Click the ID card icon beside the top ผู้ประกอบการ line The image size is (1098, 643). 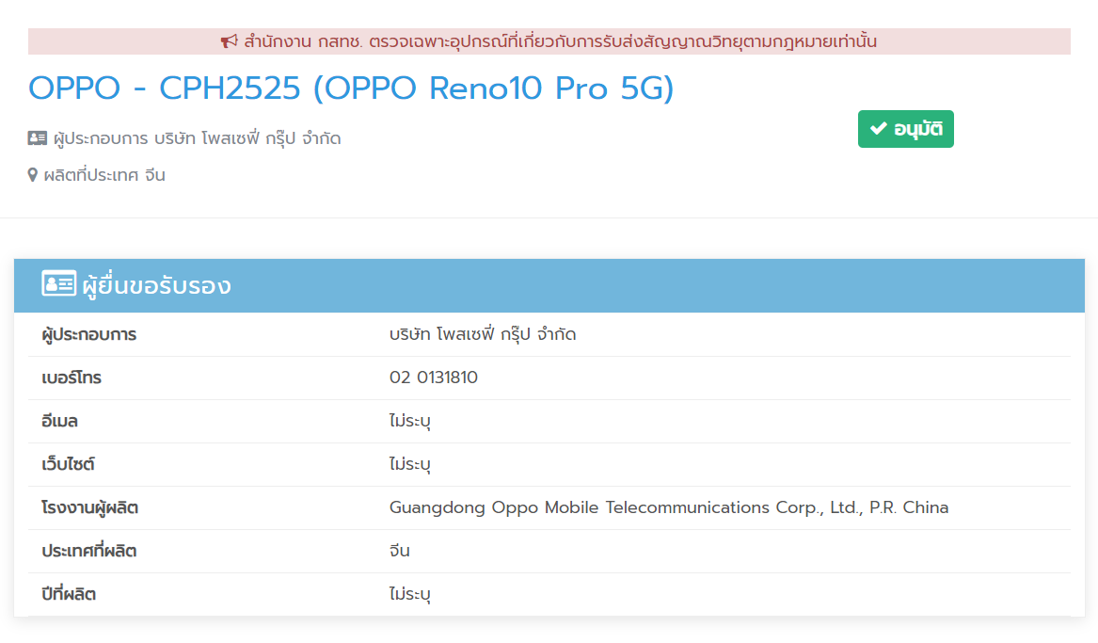(x=38, y=138)
